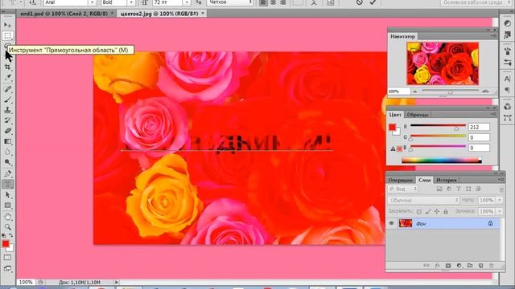This screenshot has height=289, width=515.
Task: Select the Eyedropper tool
Action: [x=7, y=78]
